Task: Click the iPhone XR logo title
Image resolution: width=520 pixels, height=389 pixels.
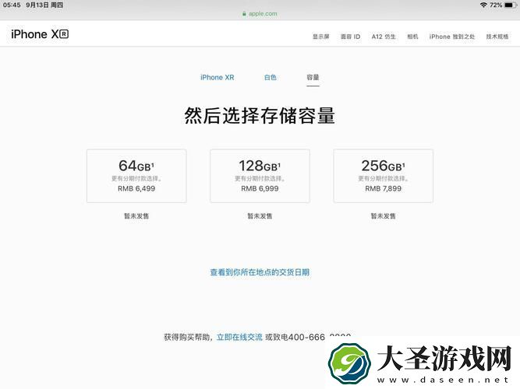Action: [40, 34]
